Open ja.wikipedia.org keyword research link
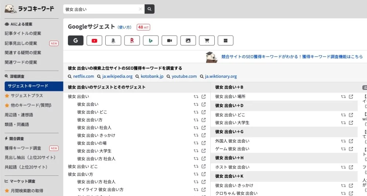Screen dimensions: 367x196 [117, 76]
